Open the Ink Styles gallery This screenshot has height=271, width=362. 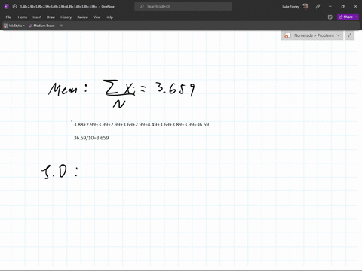pyautogui.click(x=14, y=26)
